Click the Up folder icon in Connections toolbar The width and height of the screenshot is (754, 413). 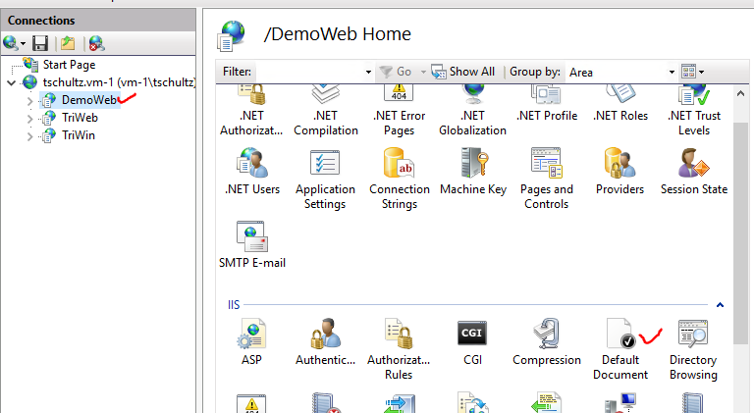(x=68, y=44)
